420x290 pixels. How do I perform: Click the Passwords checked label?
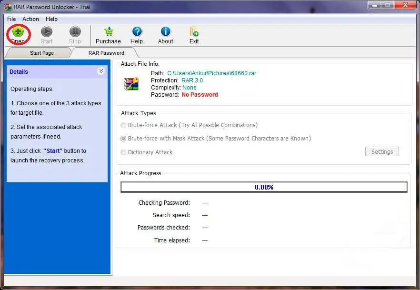pyautogui.click(x=164, y=228)
